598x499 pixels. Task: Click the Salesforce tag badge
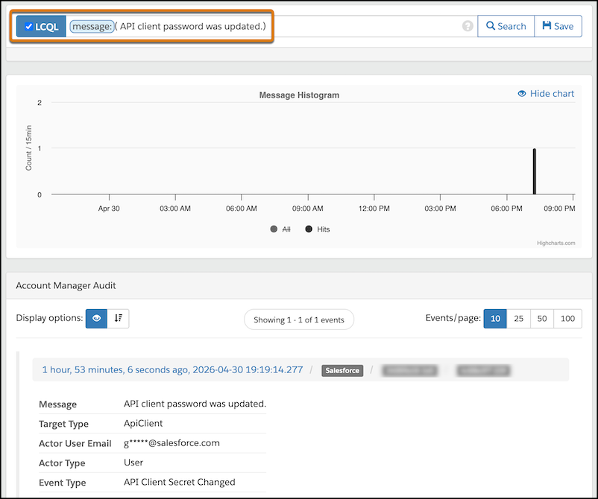pos(342,370)
